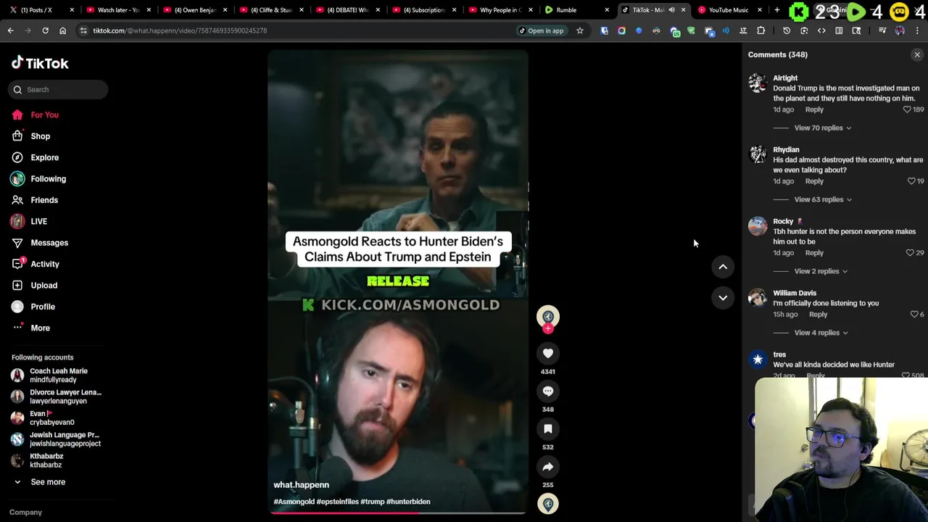
Task: Click the browser address bar URL
Action: tap(180, 30)
